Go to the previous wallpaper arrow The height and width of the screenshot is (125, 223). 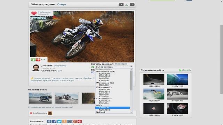click(x=121, y=5)
